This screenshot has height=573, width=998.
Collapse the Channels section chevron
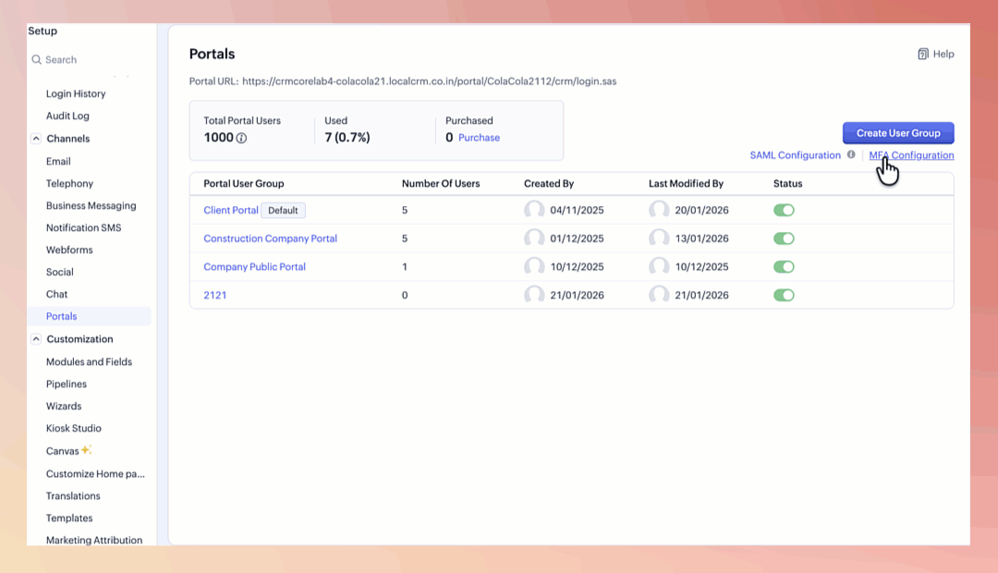(36, 139)
